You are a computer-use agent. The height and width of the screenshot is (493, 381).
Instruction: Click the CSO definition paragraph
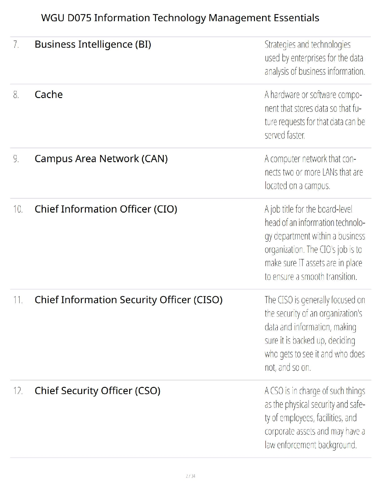(x=315, y=418)
